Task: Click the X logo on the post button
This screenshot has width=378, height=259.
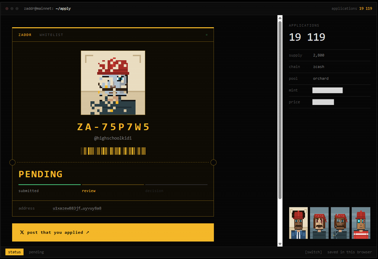Action: pos(22,232)
